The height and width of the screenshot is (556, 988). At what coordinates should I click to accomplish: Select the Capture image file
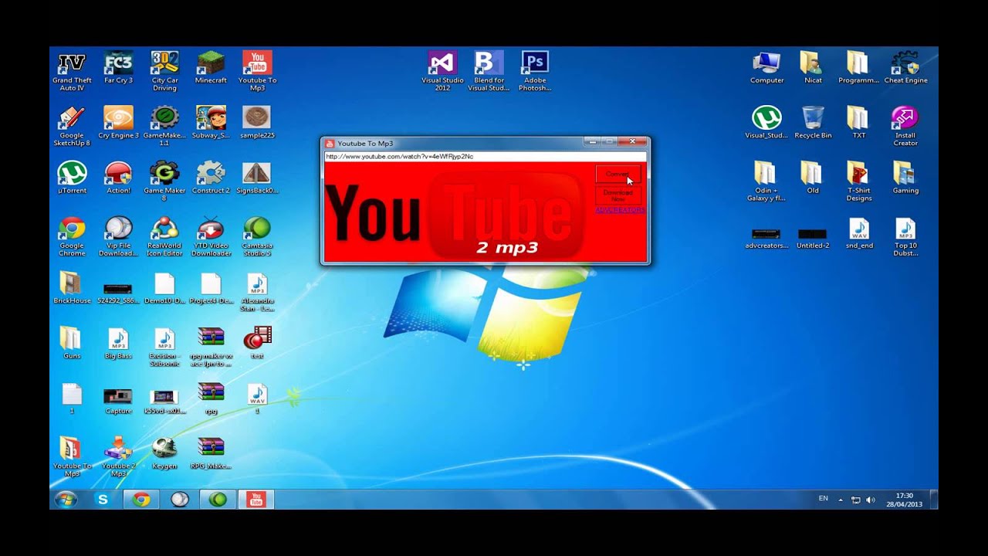coord(118,400)
